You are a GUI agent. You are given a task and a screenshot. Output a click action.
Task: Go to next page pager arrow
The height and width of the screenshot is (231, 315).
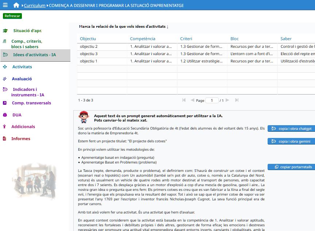(227, 100)
